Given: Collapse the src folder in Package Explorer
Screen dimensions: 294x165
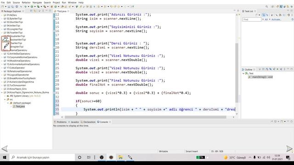Looking at the screenshot, I should point(5,99).
